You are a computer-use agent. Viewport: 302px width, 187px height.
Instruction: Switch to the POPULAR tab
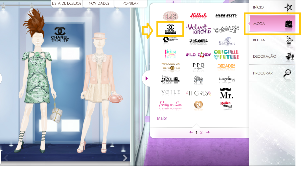pyautogui.click(x=130, y=3)
